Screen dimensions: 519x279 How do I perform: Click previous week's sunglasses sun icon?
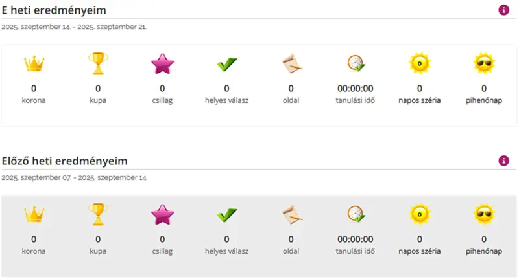pyautogui.click(x=484, y=214)
